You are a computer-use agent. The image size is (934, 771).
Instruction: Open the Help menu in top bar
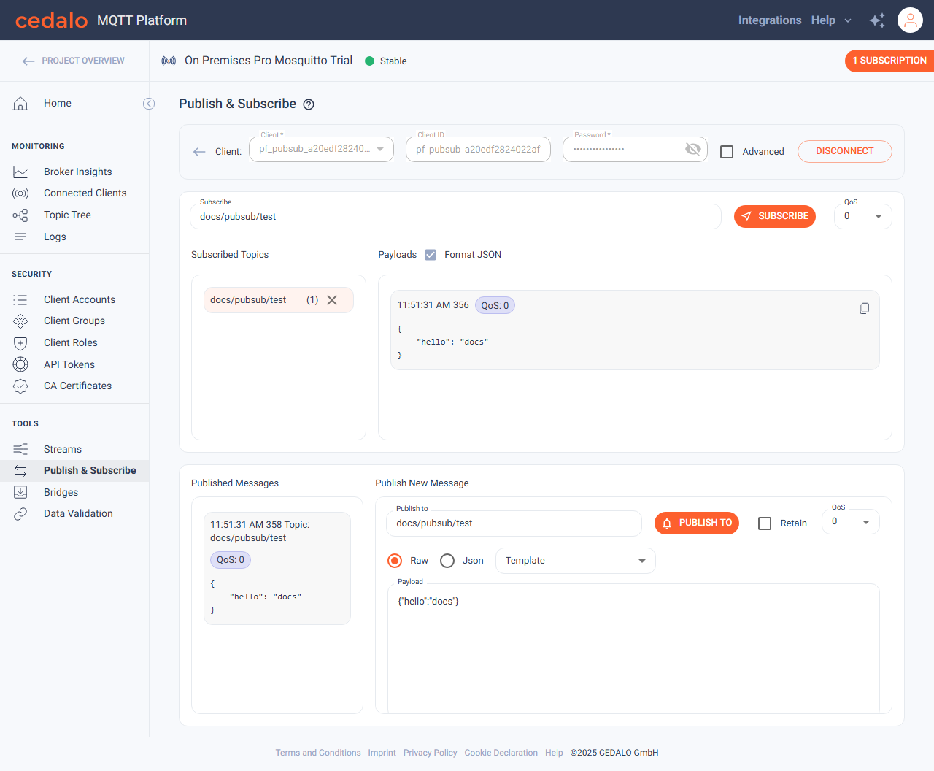pyautogui.click(x=823, y=20)
